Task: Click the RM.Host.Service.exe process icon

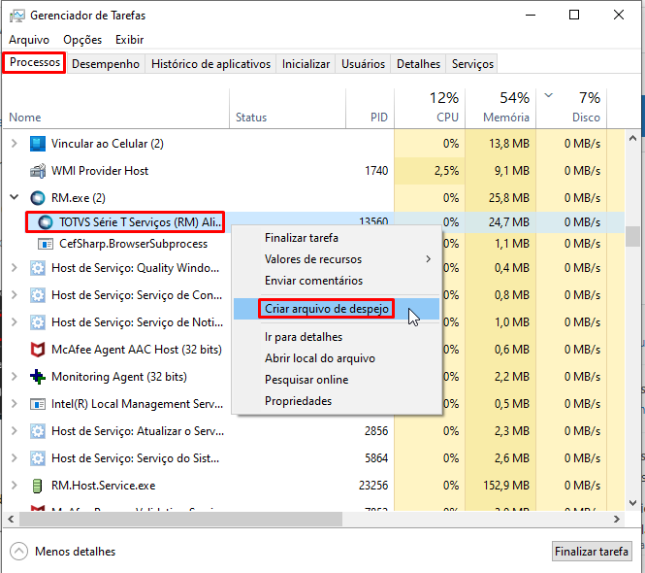Action: pyautogui.click(x=38, y=485)
